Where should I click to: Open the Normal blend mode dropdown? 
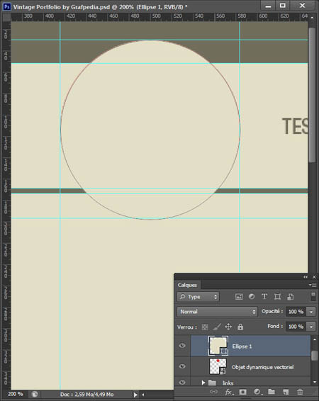pyautogui.click(x=217, y=312)
